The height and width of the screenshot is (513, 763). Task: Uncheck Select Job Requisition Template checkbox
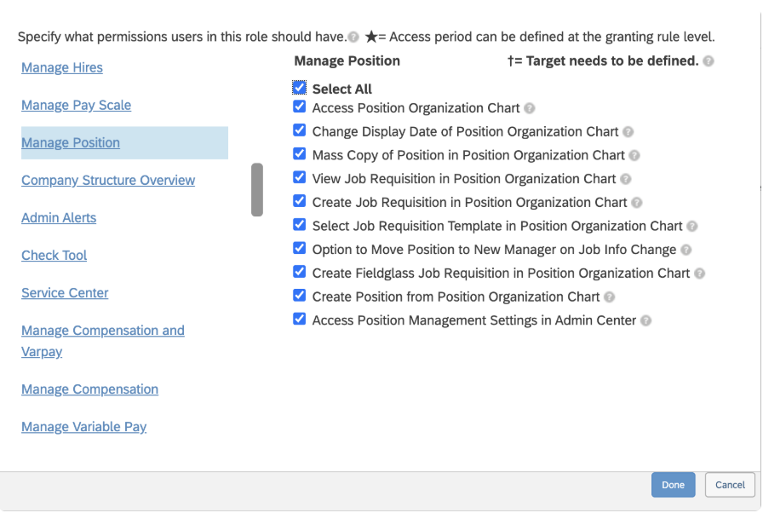[299, 225]
